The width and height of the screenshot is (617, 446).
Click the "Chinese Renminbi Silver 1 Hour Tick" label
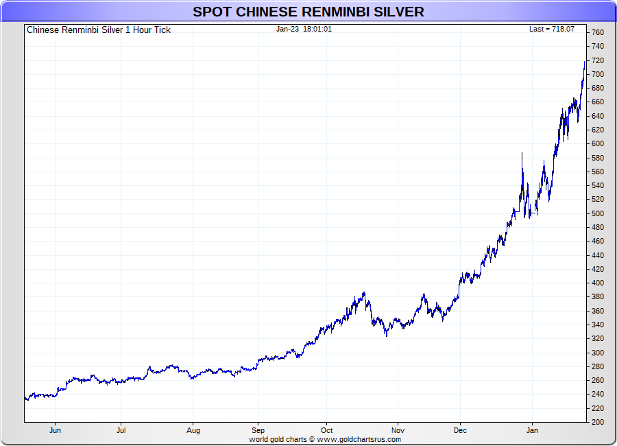point(99,30)
